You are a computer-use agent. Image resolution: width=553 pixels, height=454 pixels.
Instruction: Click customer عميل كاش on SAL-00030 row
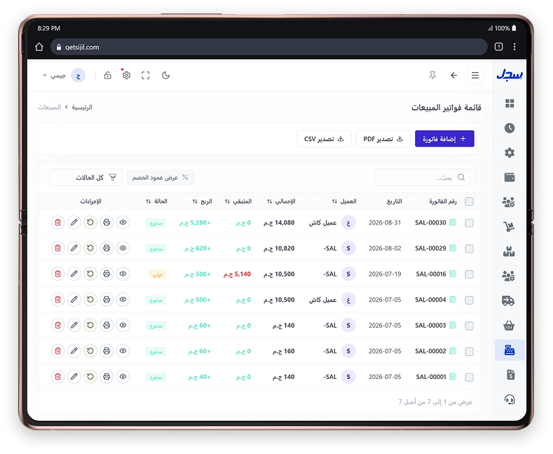(322, 222)
